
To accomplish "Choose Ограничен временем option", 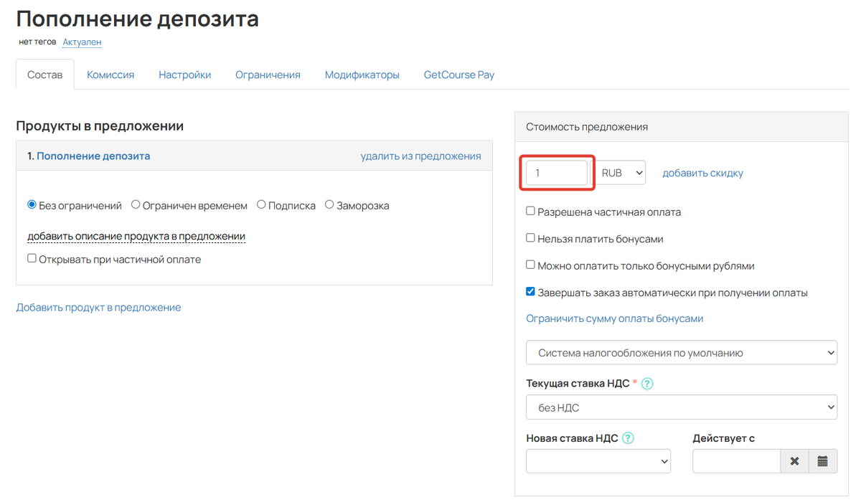I will coord(136,204).
